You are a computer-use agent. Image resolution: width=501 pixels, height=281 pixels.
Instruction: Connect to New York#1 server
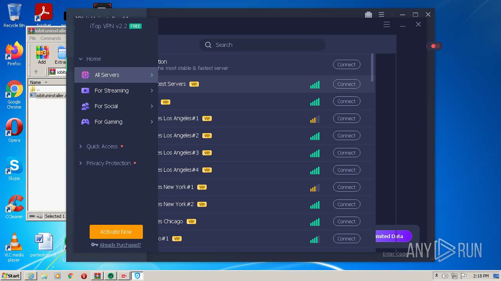(346, 187)
